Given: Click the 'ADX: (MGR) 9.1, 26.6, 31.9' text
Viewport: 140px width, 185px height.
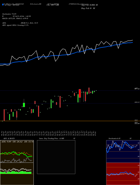Looking at the screenshot, I should pos(20,23).
